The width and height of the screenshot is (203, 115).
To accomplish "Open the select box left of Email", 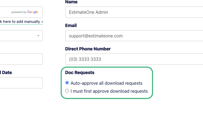I will tap(21, 36).
